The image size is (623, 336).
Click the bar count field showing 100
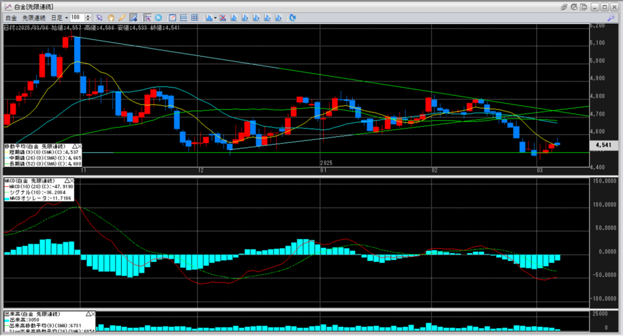(77, 18)
